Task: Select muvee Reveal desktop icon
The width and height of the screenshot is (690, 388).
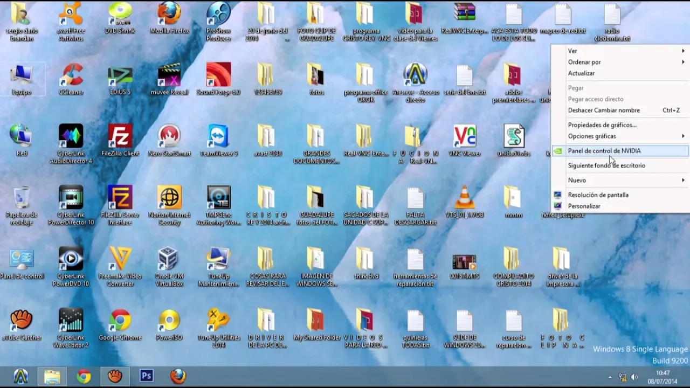Action: click(169, 79)
